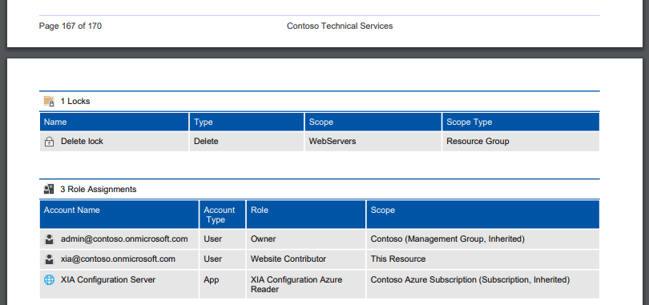
Task: Select the 'WebServers' scope cell
Action: tap(373, 142)
